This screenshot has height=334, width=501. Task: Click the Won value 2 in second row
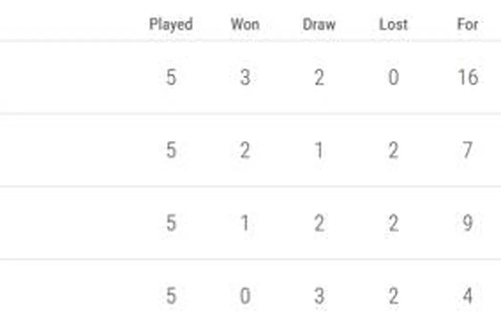click(x=245, y=150)
